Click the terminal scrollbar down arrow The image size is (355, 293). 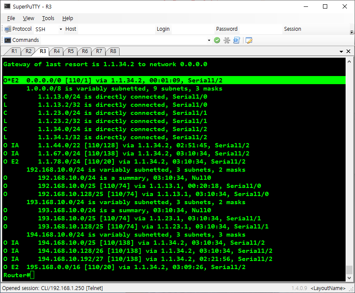[x=349, y=278]
